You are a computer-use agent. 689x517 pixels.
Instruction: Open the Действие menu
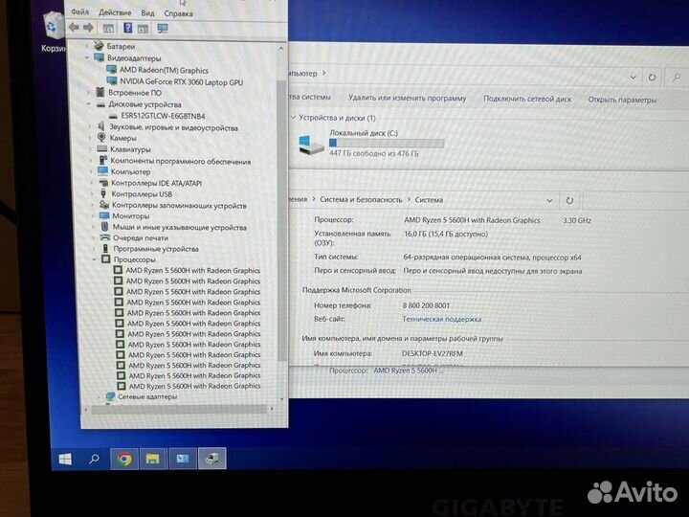[114, 13]
